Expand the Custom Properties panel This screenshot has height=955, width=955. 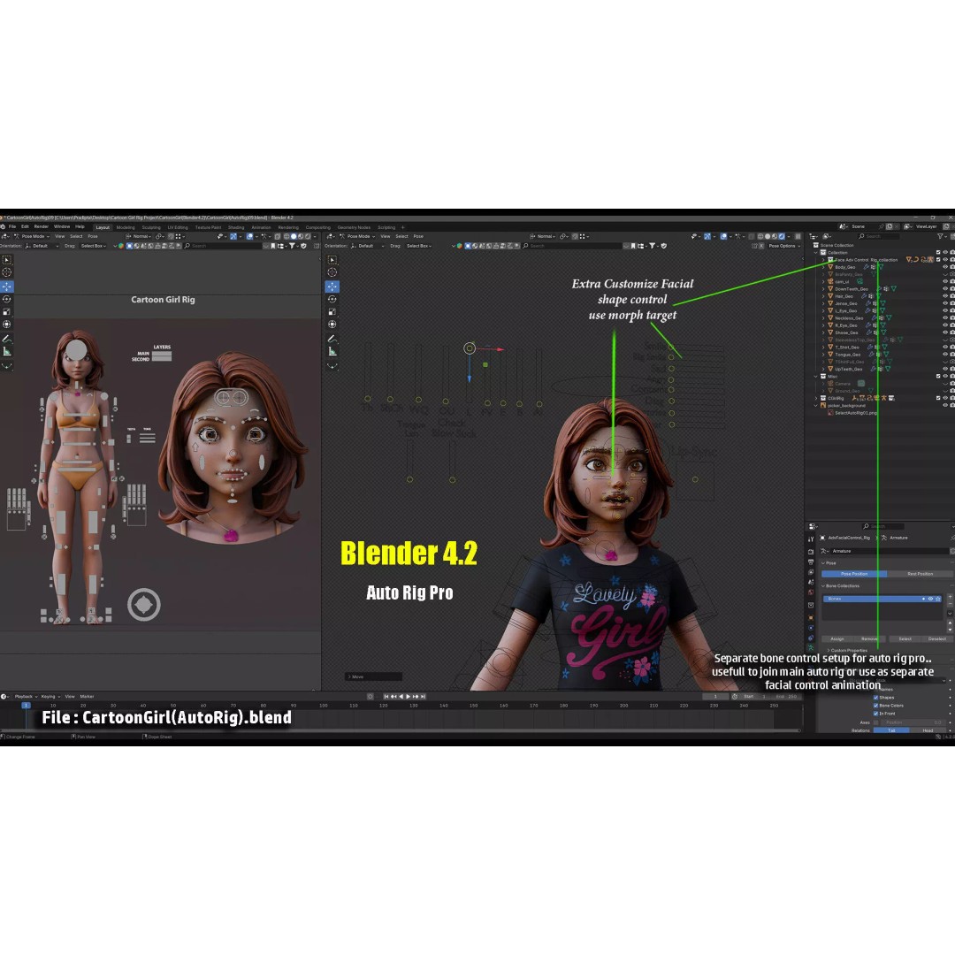pyautogui.click(x=829, y=651)
